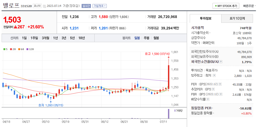Click arrow next to 동일업종 등락률
Screen dimensions: 257x127
pyautogui.click(x=214, y=113)
